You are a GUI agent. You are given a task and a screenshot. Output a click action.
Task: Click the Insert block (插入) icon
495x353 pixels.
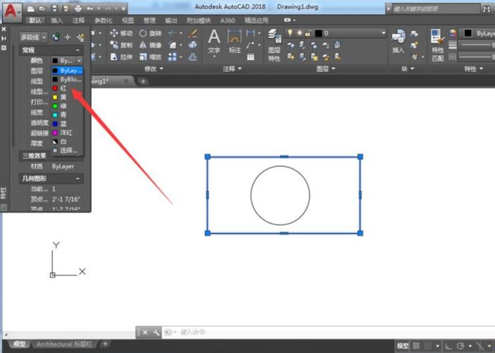(398, 41)
